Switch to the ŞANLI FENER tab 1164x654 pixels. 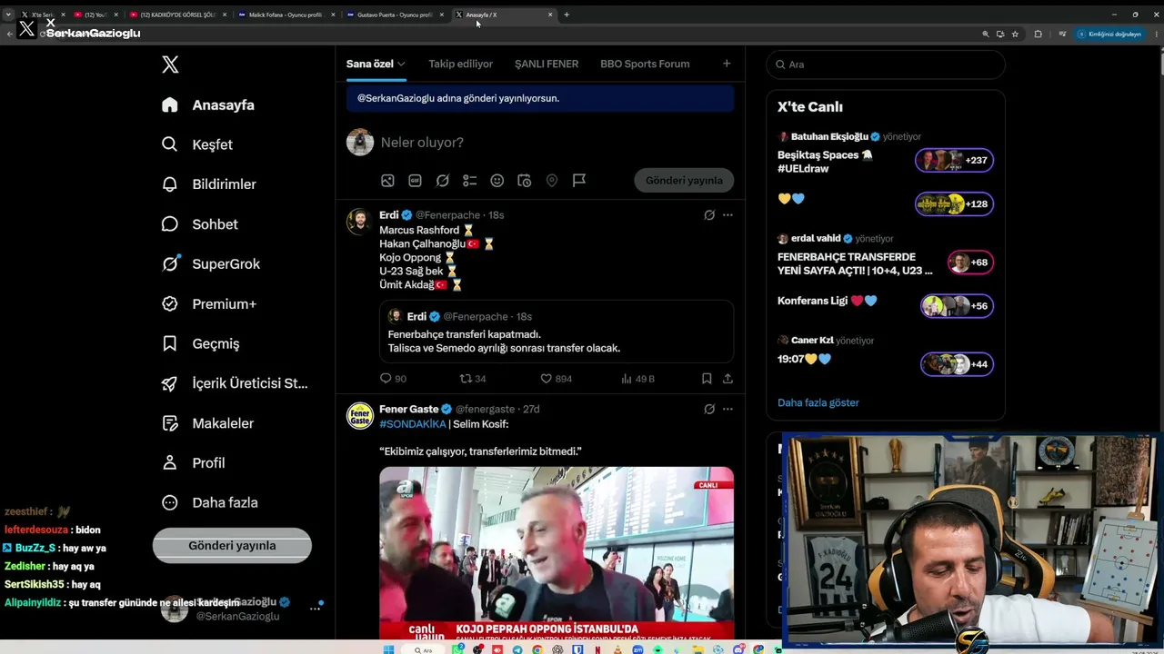coord(547,64)
